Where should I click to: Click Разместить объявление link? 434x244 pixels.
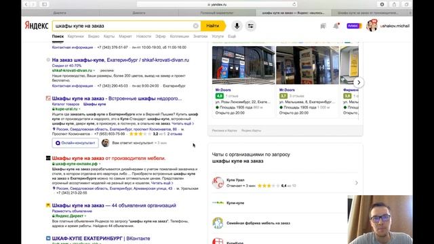click(72, 211)
